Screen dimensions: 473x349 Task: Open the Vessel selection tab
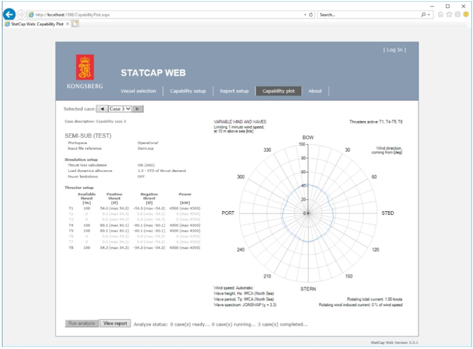click(139, 91)
